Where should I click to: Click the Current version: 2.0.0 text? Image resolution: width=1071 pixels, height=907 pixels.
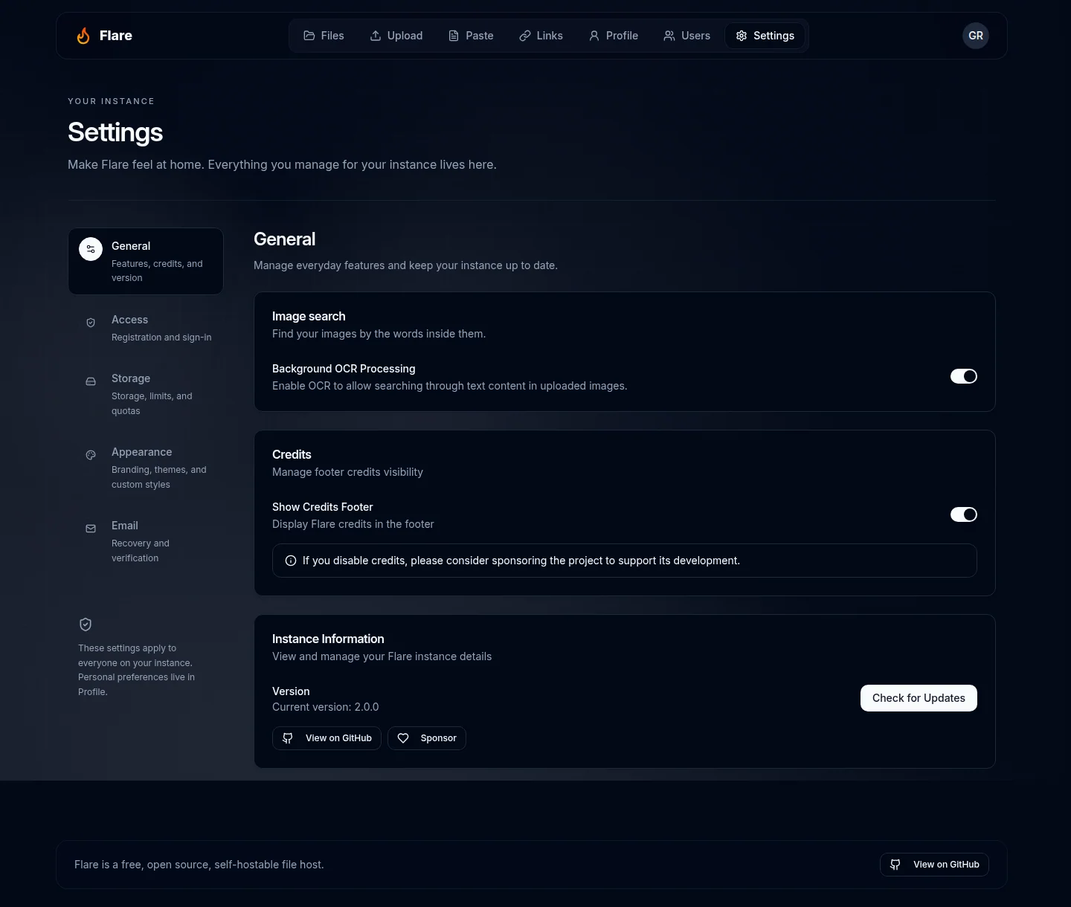(x=326, y=707)
